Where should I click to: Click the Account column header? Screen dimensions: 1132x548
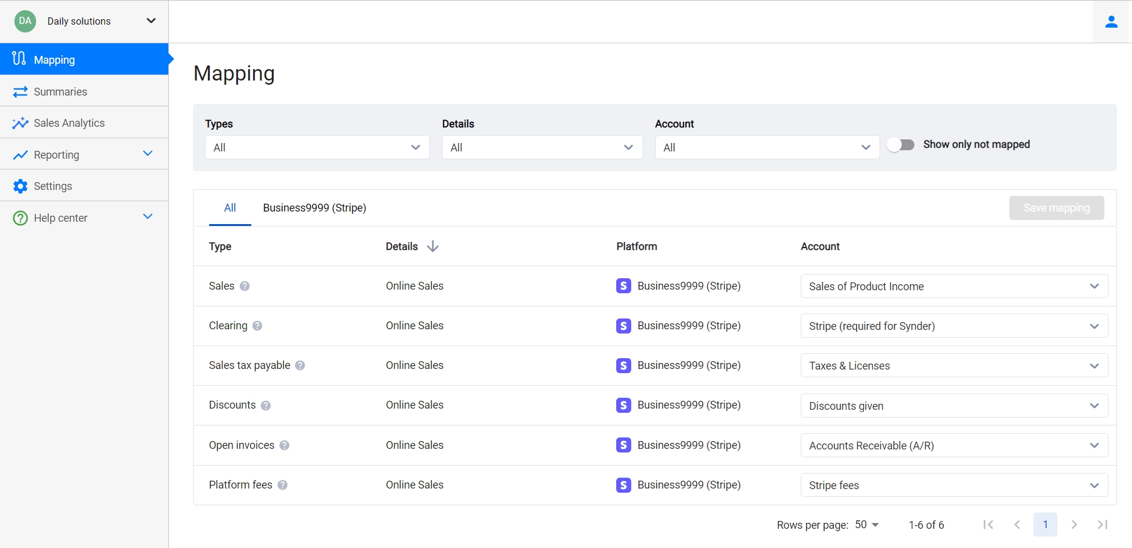pyautogui.click(x=820, y=246)
